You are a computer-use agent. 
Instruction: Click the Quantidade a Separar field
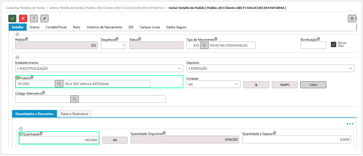(296, 140)
